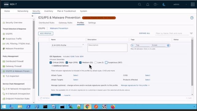Viewport: 197px width, 111px height.
Task: Open IDS/IPS under Threat Detection
Action: point(9,34)
